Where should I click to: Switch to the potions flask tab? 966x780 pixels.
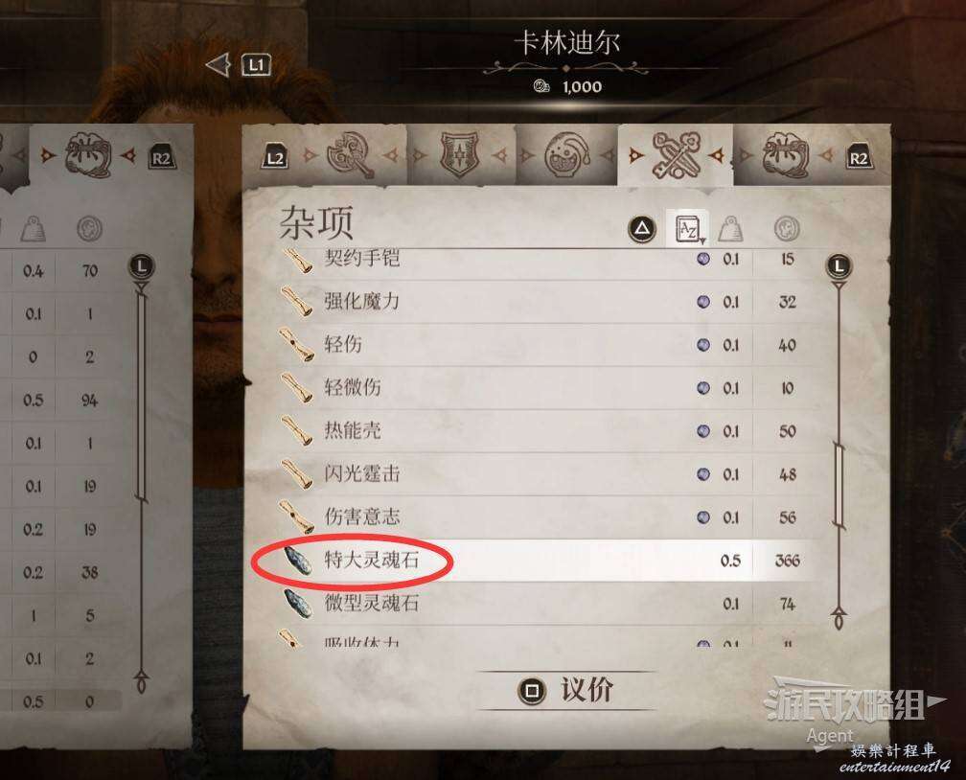click(566, 155)
